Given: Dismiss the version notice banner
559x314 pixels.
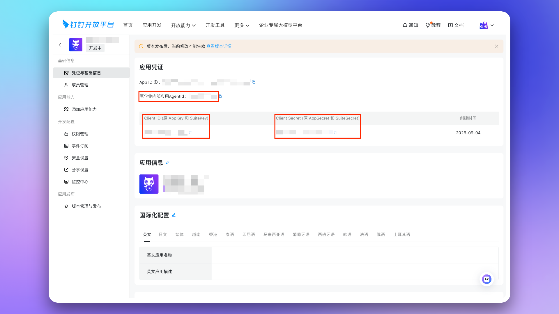Looking at the screenshot, I should point(496,46).
